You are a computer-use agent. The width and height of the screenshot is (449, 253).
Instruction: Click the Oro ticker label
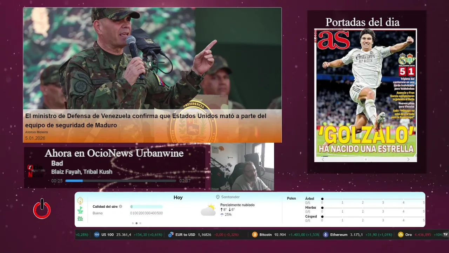(409, 234)
